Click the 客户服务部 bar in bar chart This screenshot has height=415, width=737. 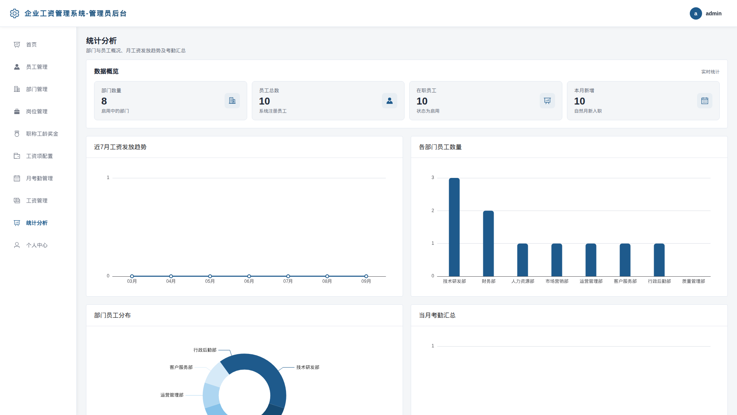[625, 260]
